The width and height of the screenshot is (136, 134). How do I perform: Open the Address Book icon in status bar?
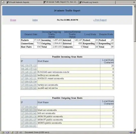pos(17,132)
